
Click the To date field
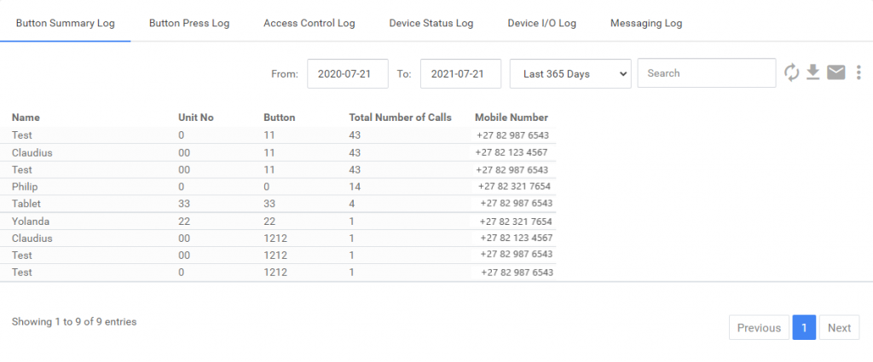point(460,74)
